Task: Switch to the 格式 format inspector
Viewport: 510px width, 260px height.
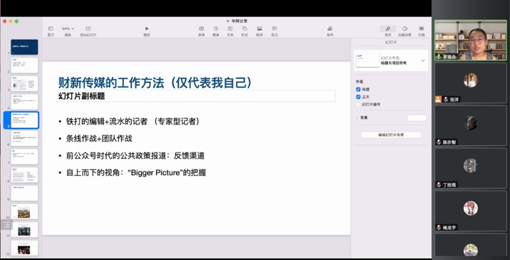Action: pyautogui.click(x=388, y=28)
